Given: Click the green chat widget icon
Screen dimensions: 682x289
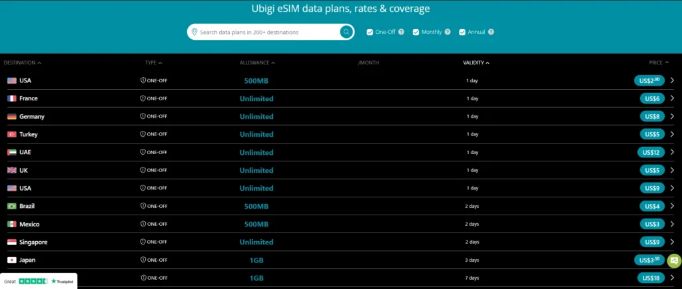Looking at the screenshot, I should (x=674, y=261).
